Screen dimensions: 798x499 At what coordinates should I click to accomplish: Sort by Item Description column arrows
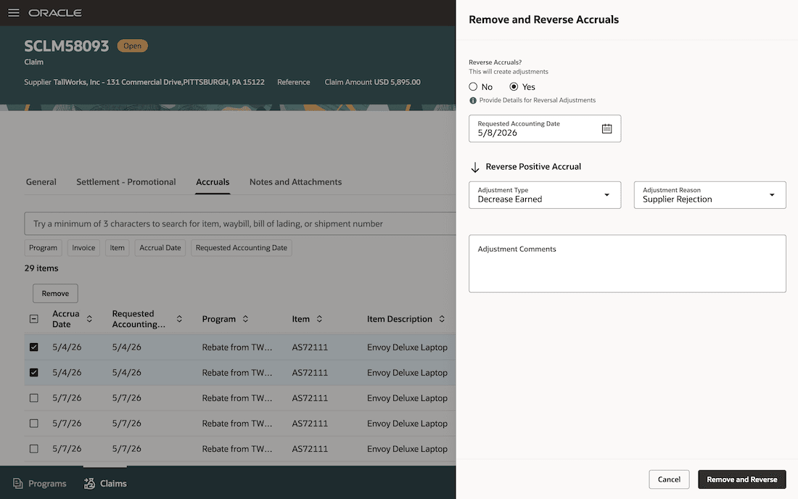(x=442, y=319)
